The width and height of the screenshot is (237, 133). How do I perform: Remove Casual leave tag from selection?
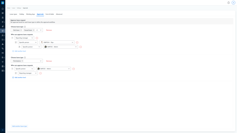[x=34, y=30]
